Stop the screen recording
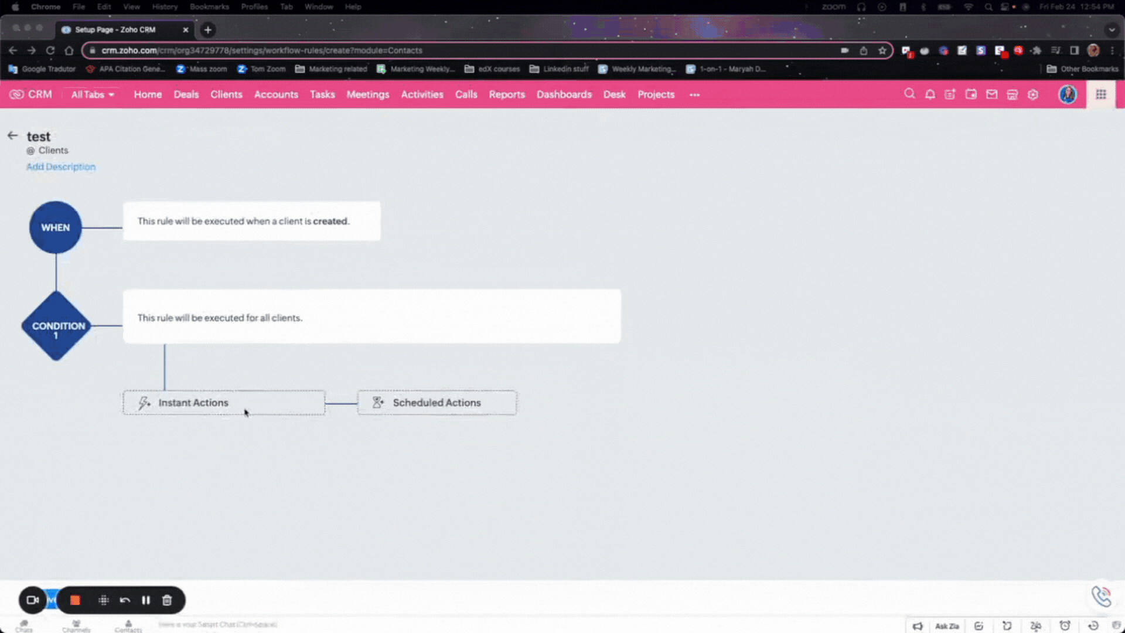 pos(74,600)
